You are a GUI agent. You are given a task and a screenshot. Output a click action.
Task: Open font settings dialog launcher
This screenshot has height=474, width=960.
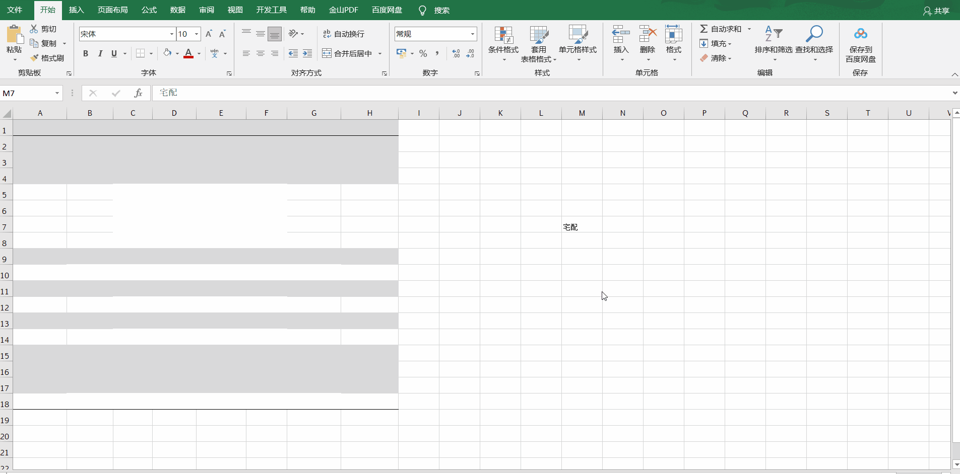[229, 73]
